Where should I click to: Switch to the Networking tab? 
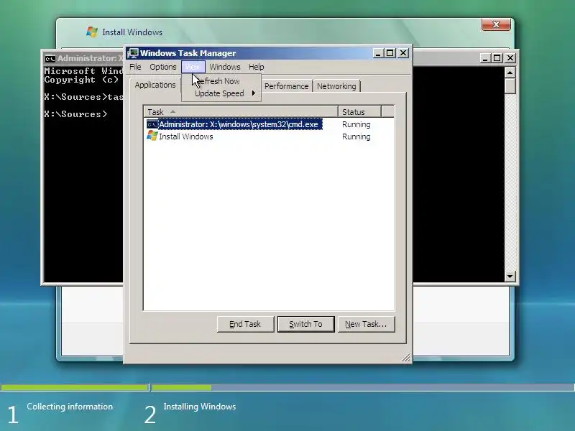pos(336,86)
